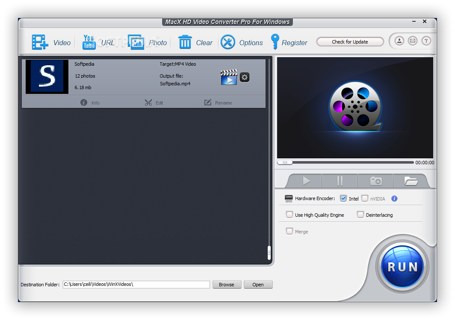This screenshot has width=455, height=320.
Task: Click the Rename pencil icon
Action: click(208, 102)
